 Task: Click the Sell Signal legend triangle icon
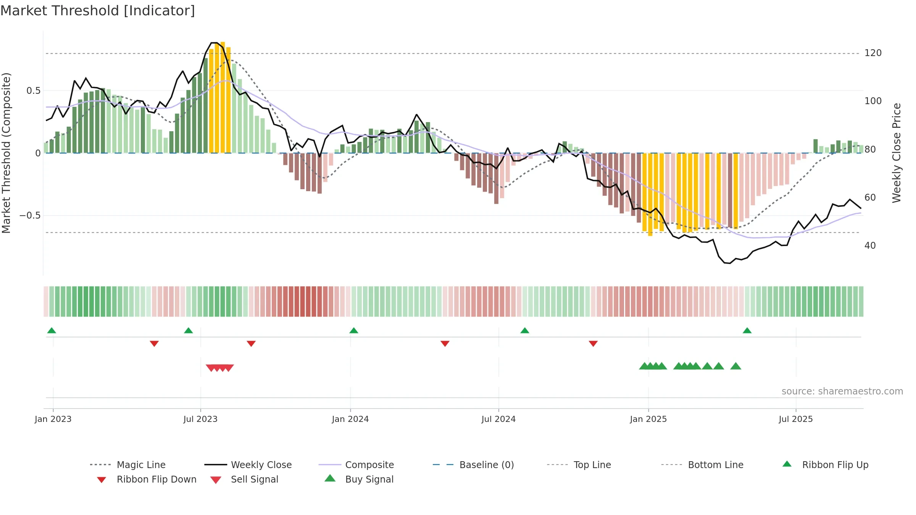tap(216, 480)
